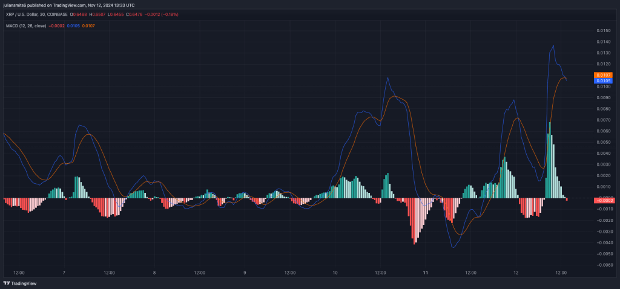Click the 0.0080 label on the price axis
The image size is (620, 289).
tap(604, 108)
